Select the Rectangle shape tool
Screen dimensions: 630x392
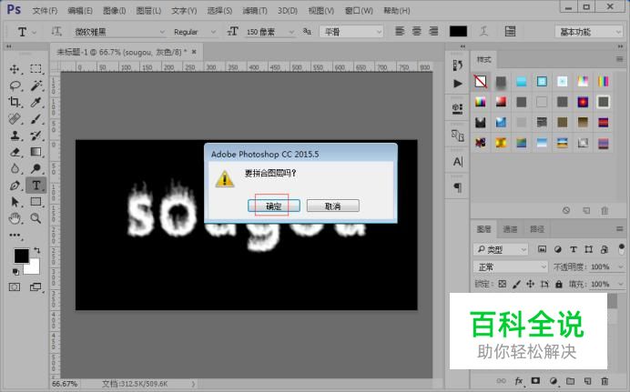[36, 202]
